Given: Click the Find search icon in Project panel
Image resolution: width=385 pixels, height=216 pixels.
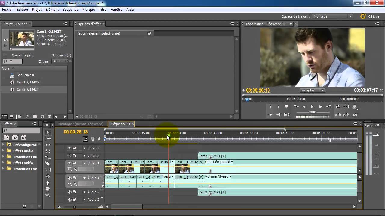Looking at the screenshot, I should point(28,116).
